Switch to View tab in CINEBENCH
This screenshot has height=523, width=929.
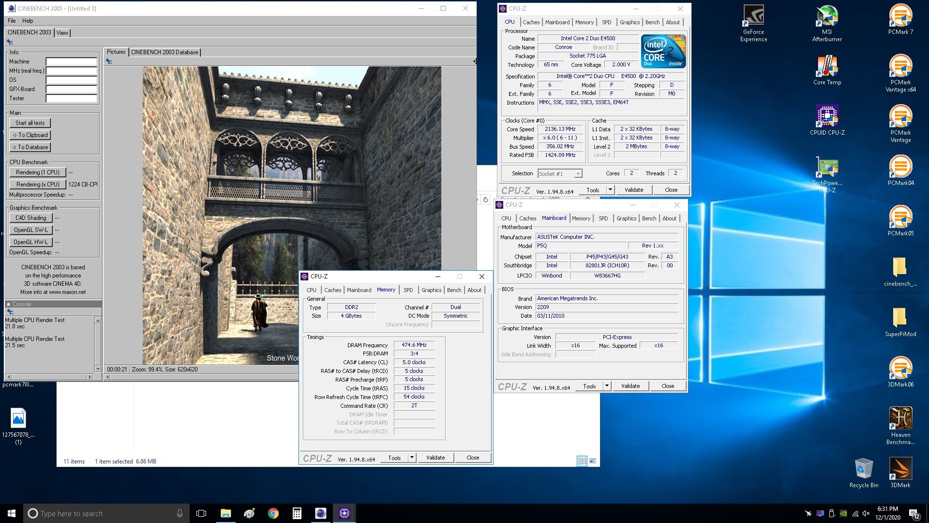pos(62,32)
